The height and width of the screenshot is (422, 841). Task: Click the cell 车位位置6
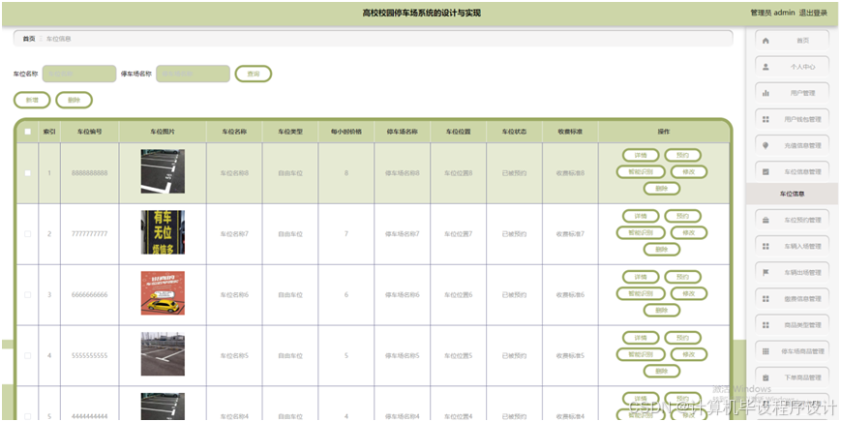click(x=458, y=295)
